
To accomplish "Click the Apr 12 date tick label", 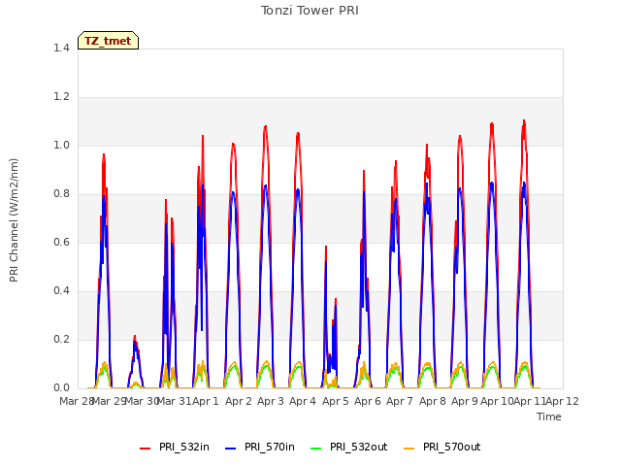I will (x=563, y=401).
